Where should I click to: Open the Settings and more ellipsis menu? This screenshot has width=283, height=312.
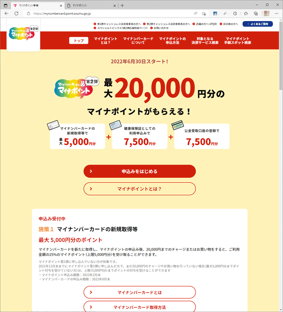point(276,13)
